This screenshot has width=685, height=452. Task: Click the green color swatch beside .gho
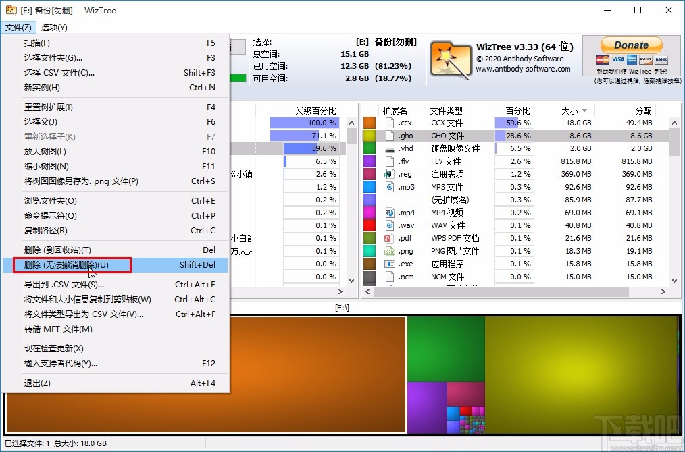[x=368, y=135]
